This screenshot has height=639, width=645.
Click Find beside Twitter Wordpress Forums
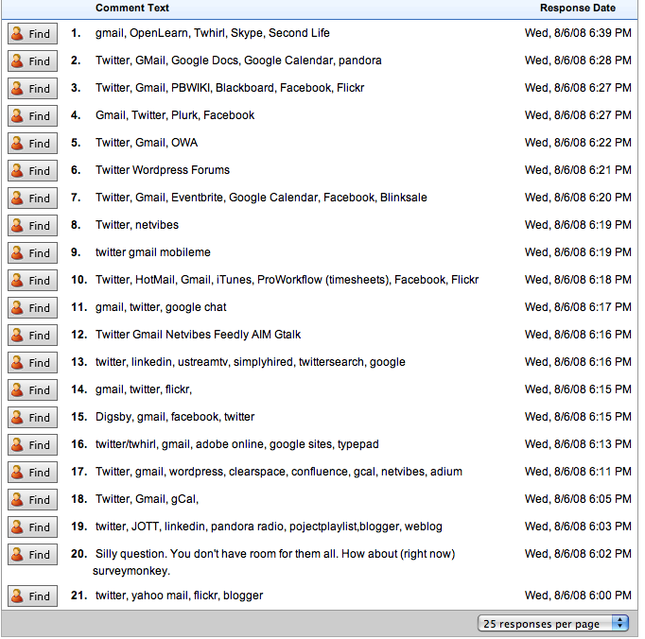(x=32, y=171)
